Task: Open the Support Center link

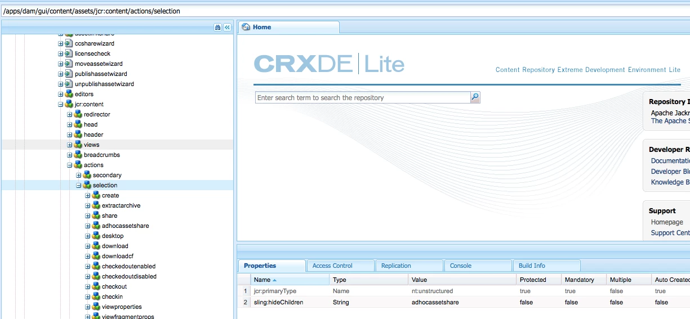Action: coord(670,233)
